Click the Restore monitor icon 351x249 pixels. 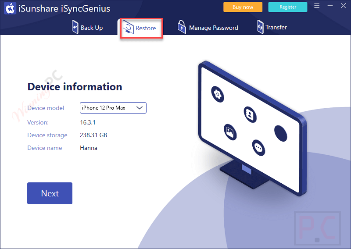(128, 27)
